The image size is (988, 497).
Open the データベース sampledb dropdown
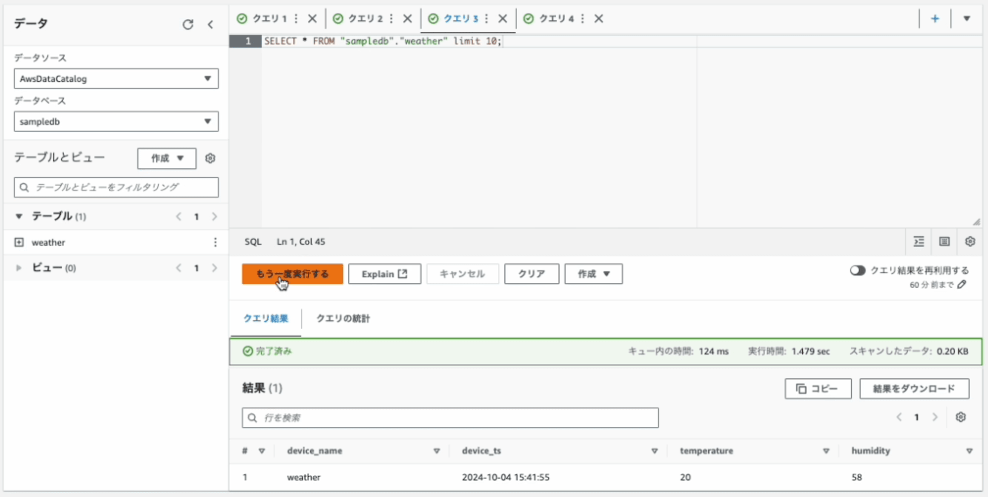[116, 121]
